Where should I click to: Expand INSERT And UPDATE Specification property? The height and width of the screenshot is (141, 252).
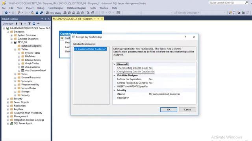[114, 87]
